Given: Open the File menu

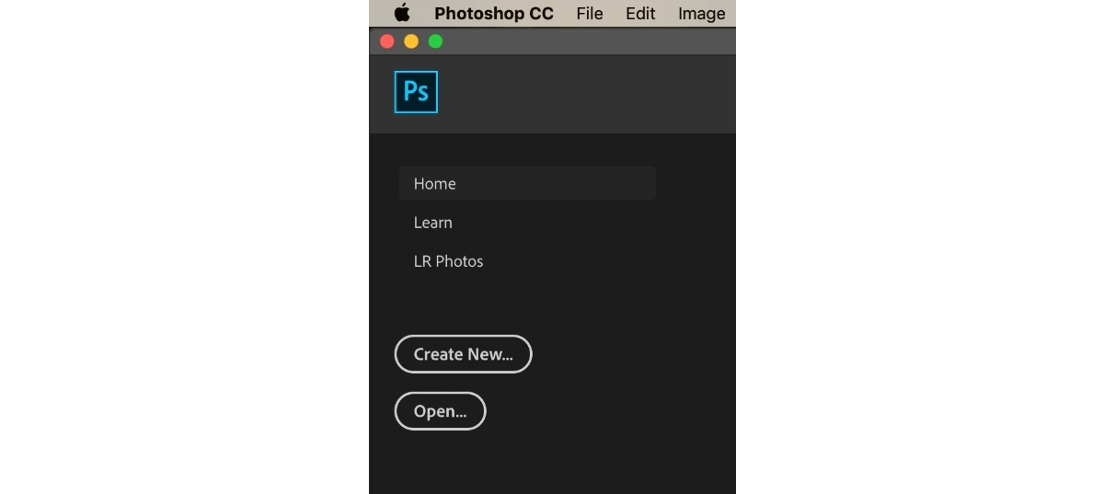Looking at the screenshot, I should [590, 14].
